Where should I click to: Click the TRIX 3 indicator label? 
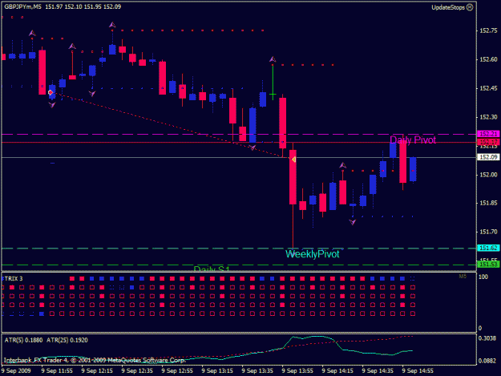(x=14, y=278)
